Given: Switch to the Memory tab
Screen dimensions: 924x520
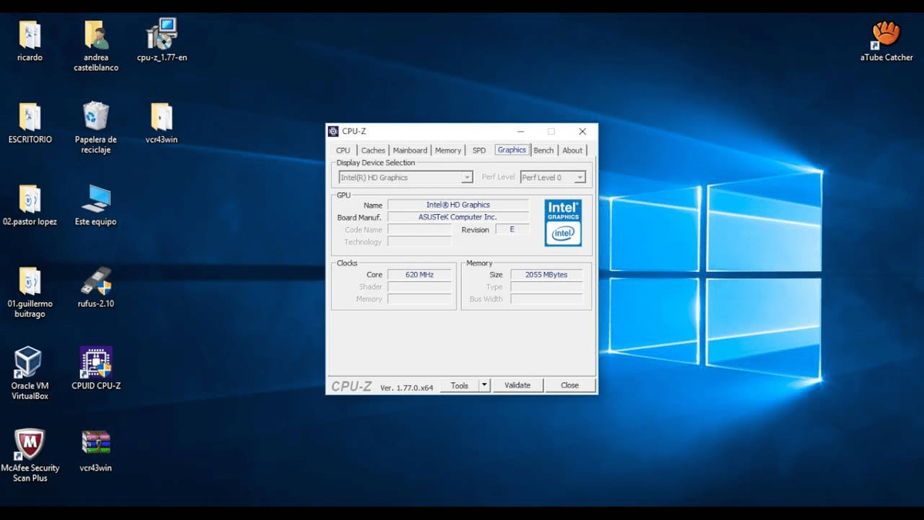Looking at the screenshot, I should (x=447, y=150).
